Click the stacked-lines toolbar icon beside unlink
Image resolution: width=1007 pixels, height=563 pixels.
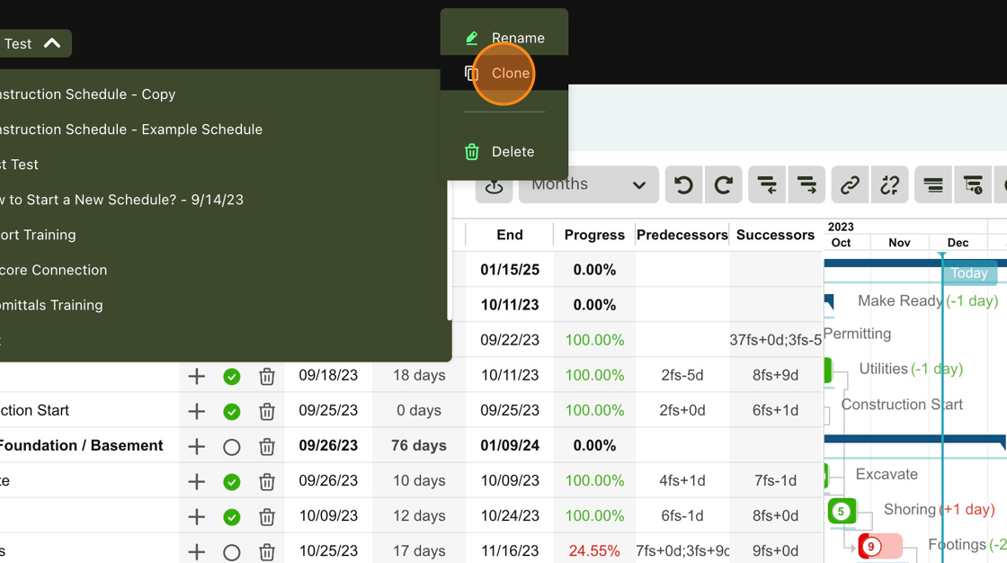[933, 185]
